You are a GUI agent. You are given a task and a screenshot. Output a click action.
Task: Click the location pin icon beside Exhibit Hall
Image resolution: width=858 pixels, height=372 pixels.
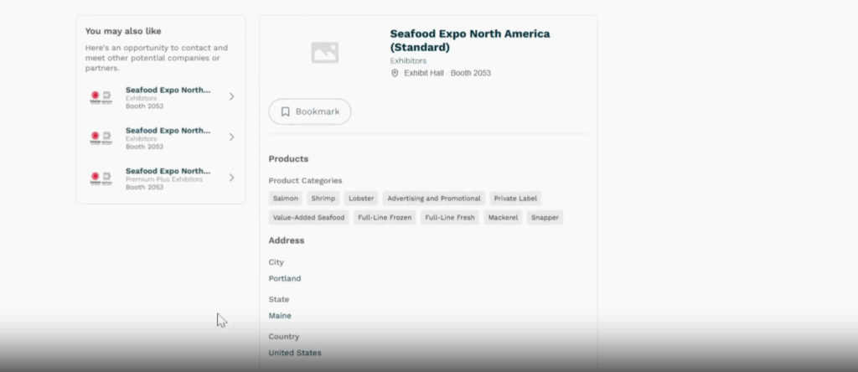point(395,73)
